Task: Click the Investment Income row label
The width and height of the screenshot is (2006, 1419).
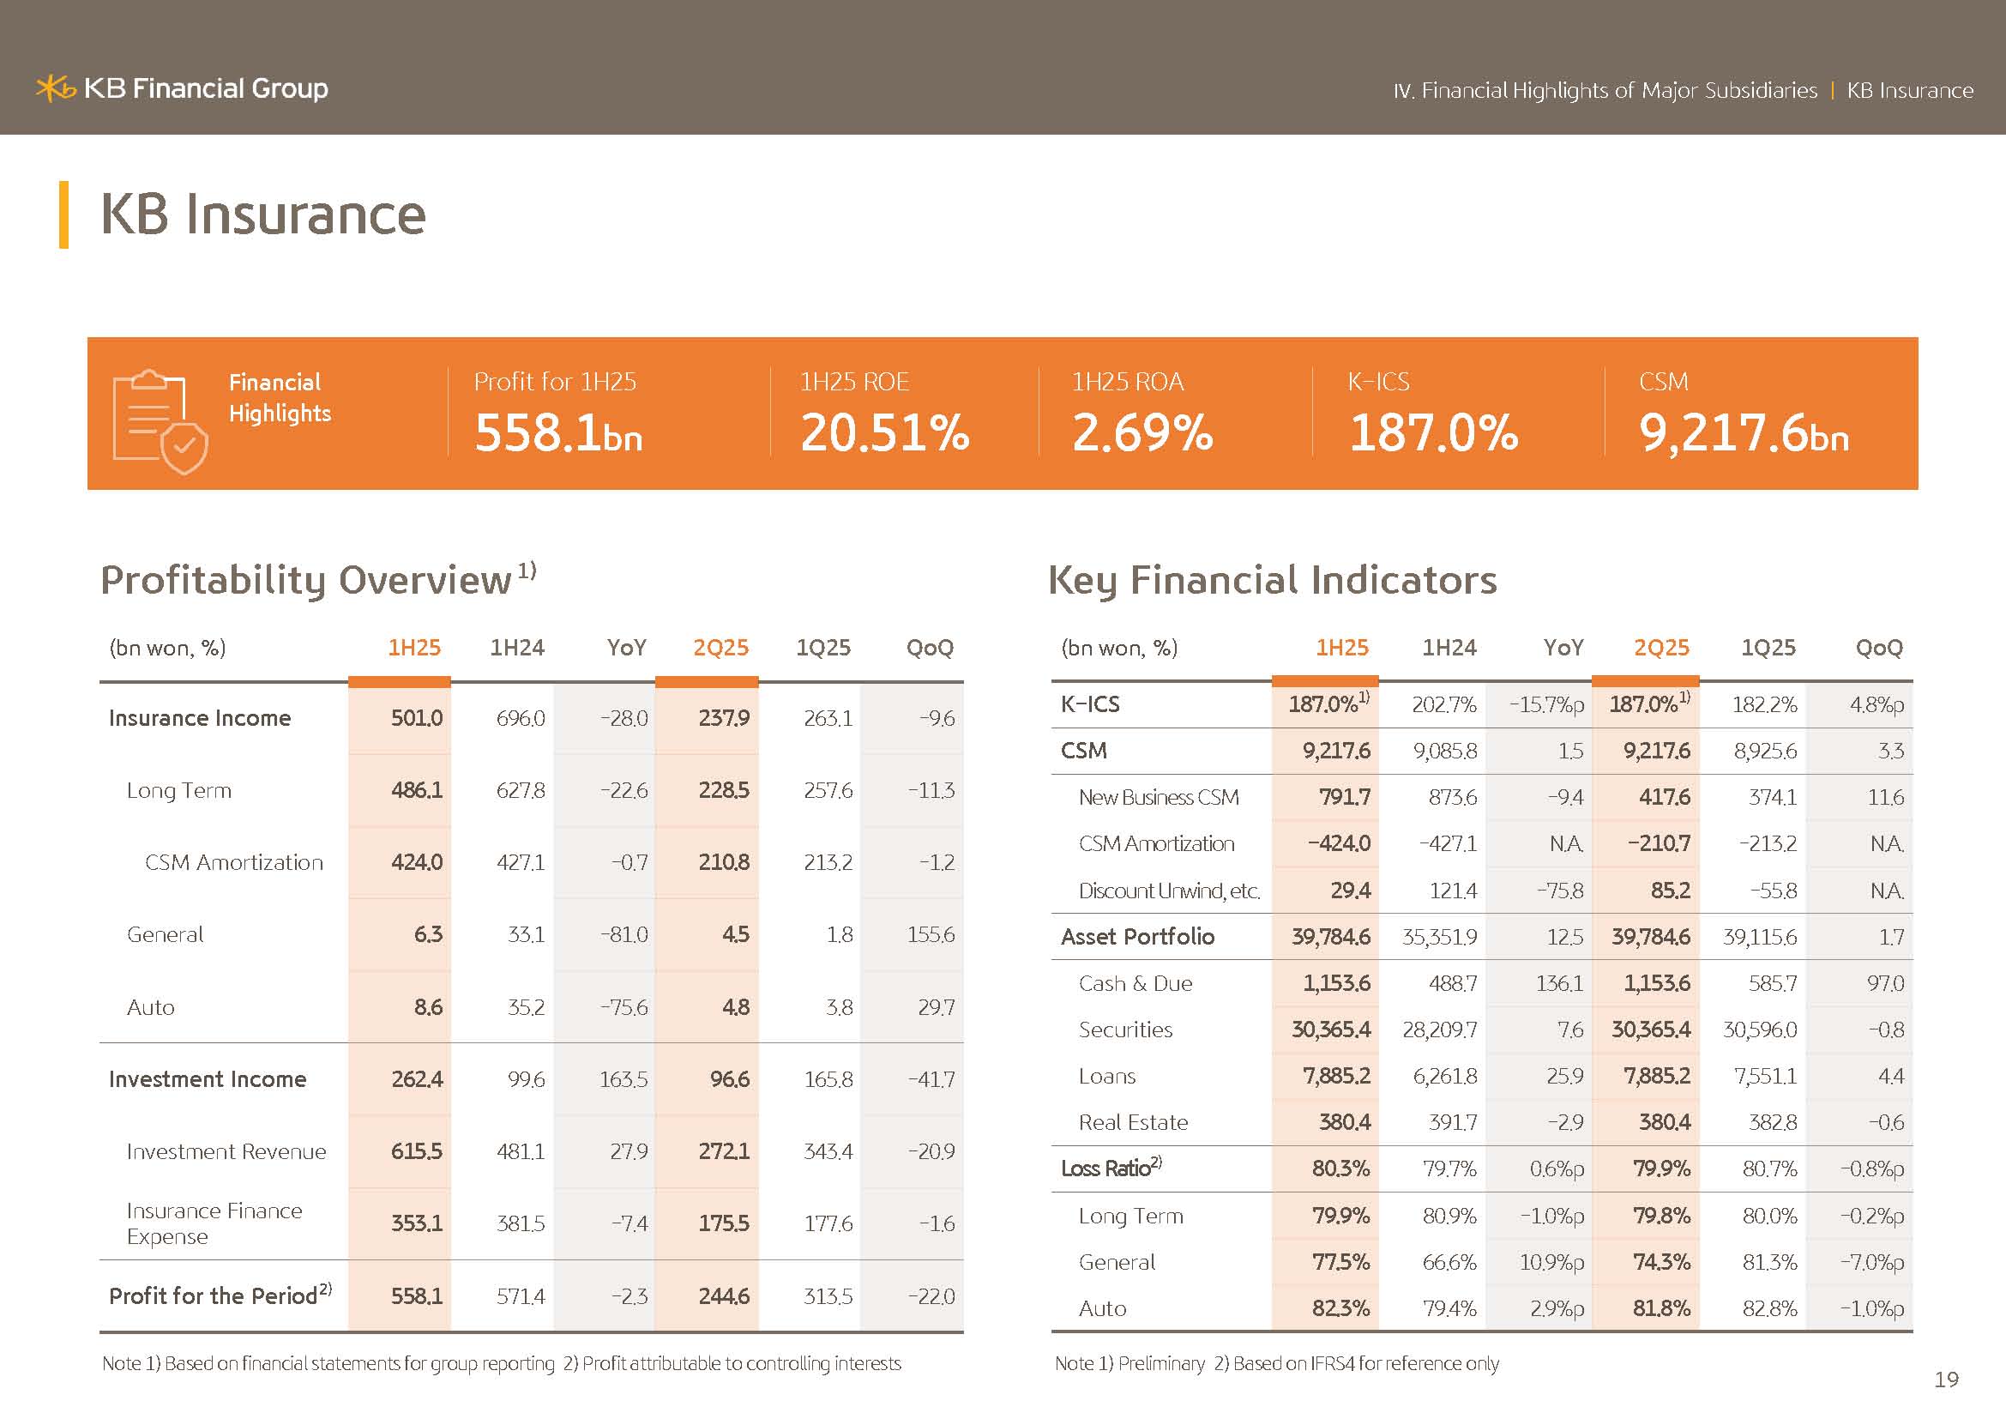Action: (x=207, y=1079)
